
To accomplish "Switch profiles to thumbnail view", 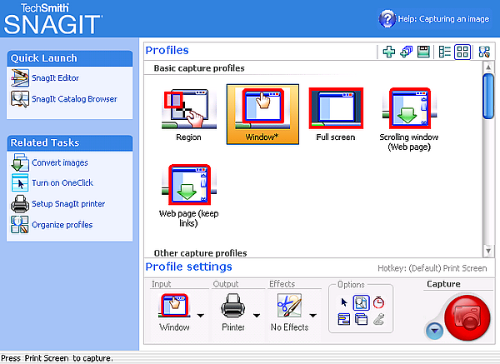I will pos(462,52).
